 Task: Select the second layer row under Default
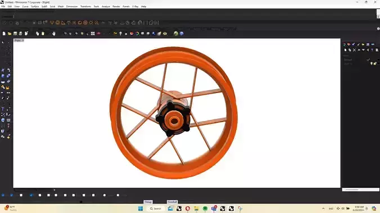tap(360, 64)
